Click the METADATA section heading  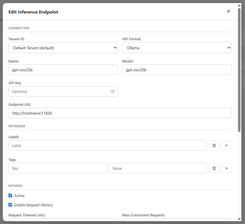tap(17, 126)
